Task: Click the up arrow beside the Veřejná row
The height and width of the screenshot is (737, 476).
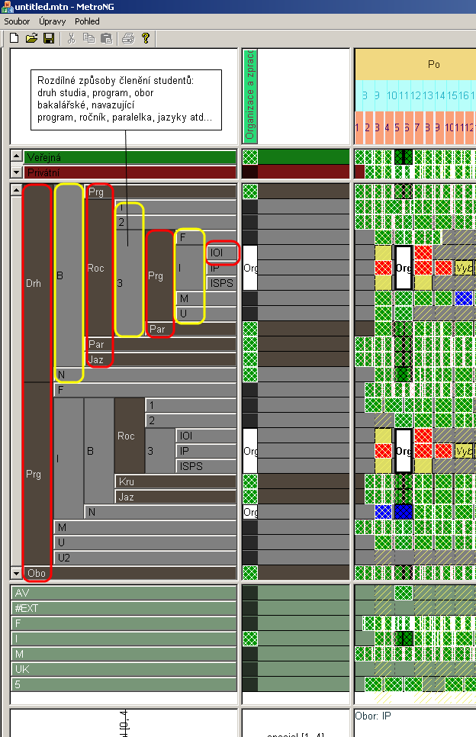Action: click(x=16, y=156)
